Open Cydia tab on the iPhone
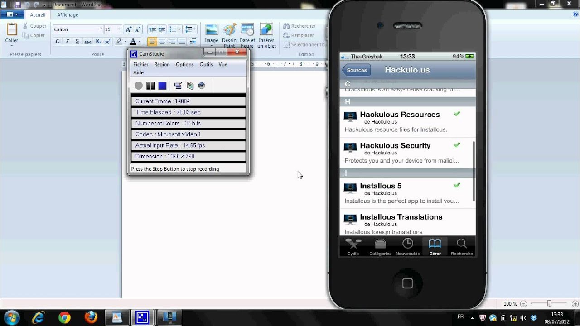The width and height of the screenshot is (580, 326). 353,247
